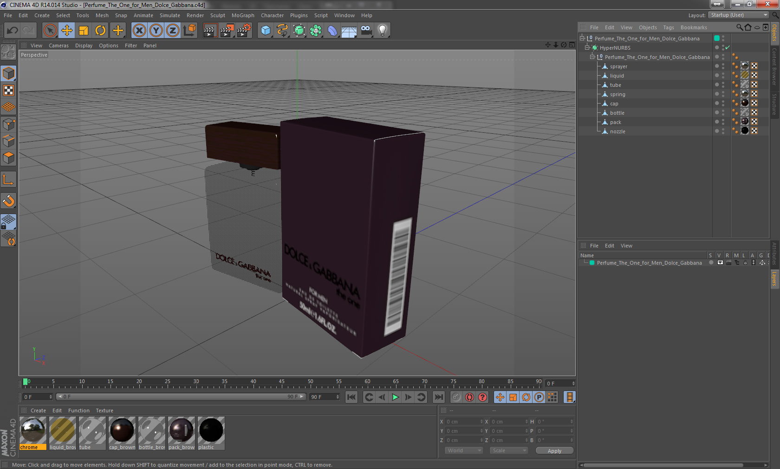Open the World coordinate dropdown

464,450
